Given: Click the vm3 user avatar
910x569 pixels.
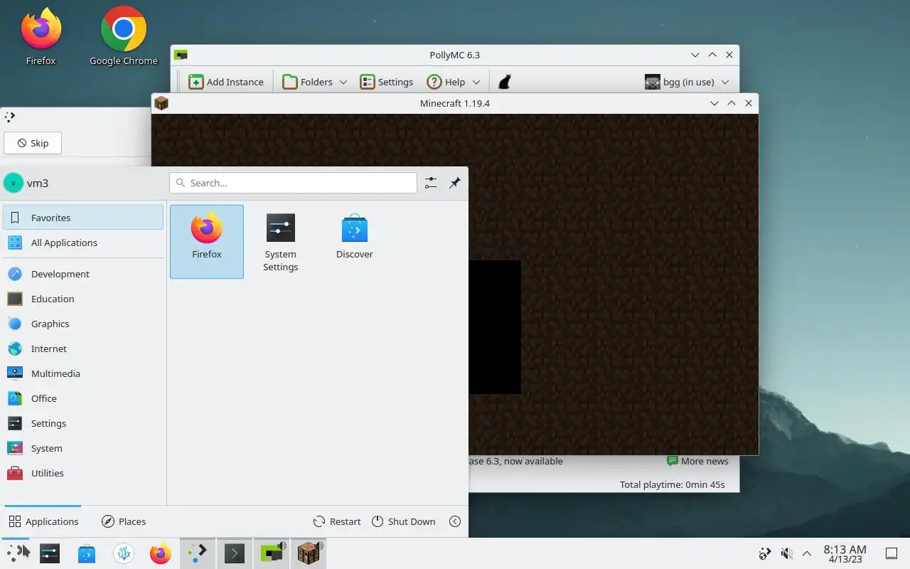Looking at the screenshot, I should [x=13, y=183].
